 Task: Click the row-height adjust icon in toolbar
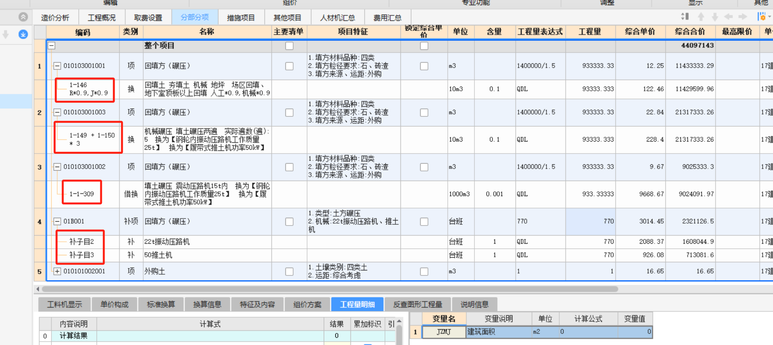pyautogui.click(x=685, y=17)
